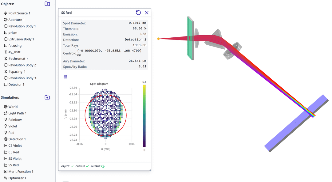Click the add folder icon next to Objects
Image resolution: width=332 pixels, height=182 pixels.
[47, 4]
